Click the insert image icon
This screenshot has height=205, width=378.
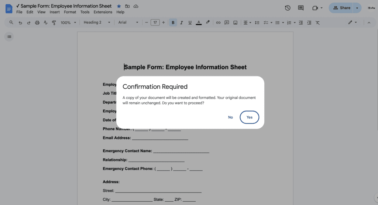coord(235,22)
